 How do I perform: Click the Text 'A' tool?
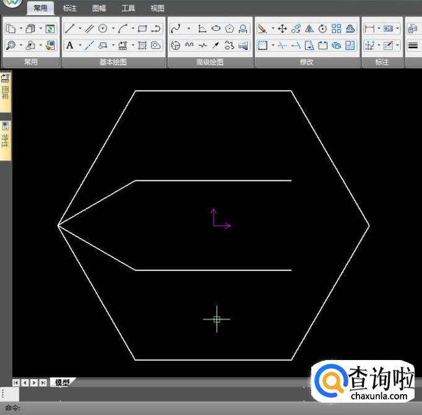point(69,45)
